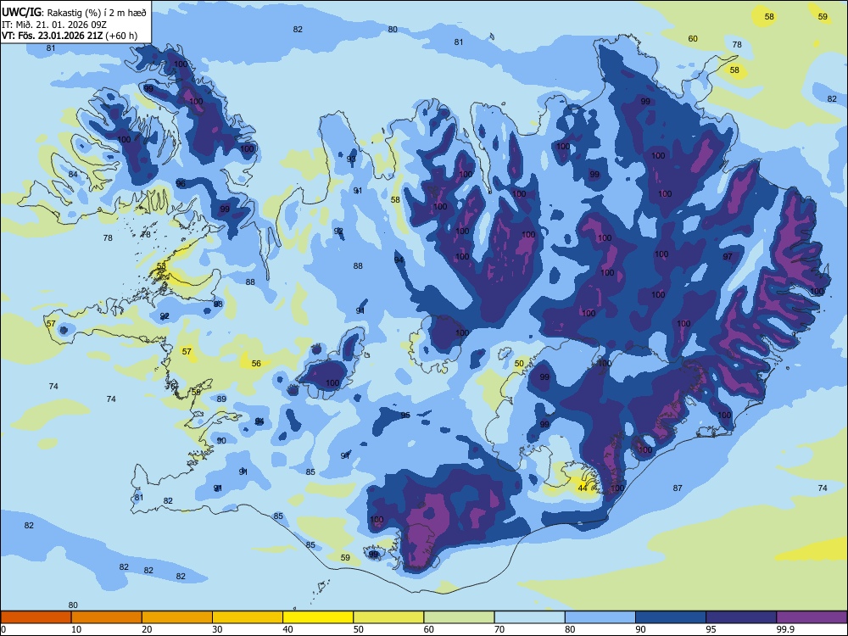Click the map value '89'
Screen dimensions: 848x636
point(221,399)
